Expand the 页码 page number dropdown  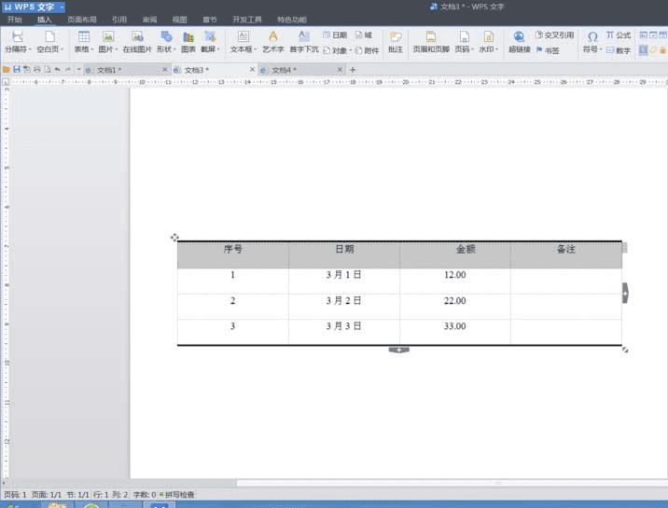[472, 49]
